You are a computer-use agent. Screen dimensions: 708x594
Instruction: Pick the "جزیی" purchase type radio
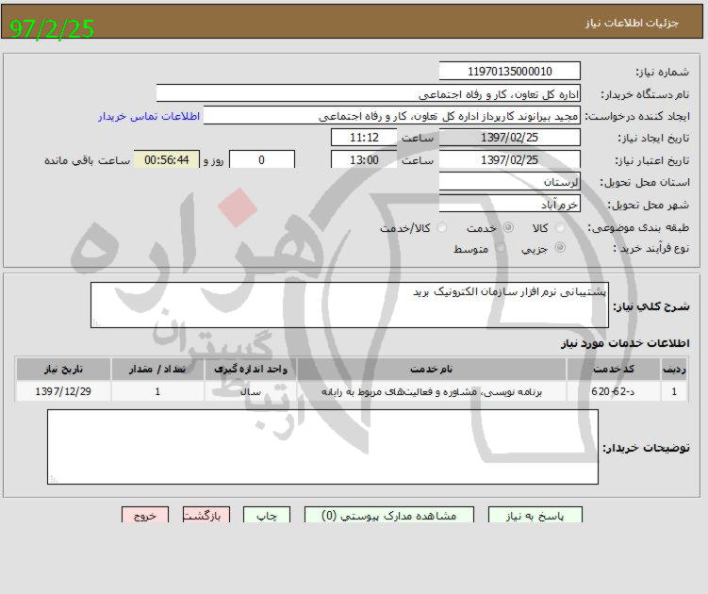(561, 248)
